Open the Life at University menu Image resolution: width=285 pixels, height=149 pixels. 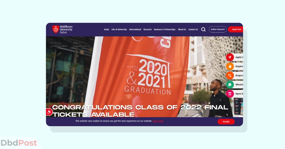point(119,29)
